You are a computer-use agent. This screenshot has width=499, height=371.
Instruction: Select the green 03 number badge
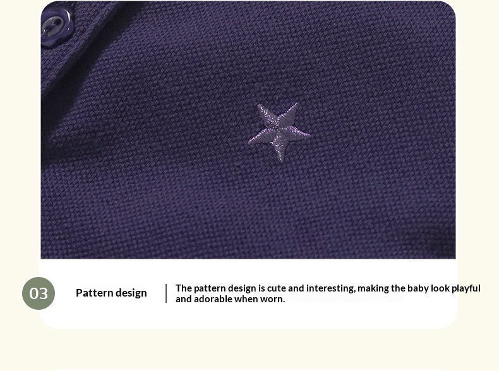tap(39, 293)
